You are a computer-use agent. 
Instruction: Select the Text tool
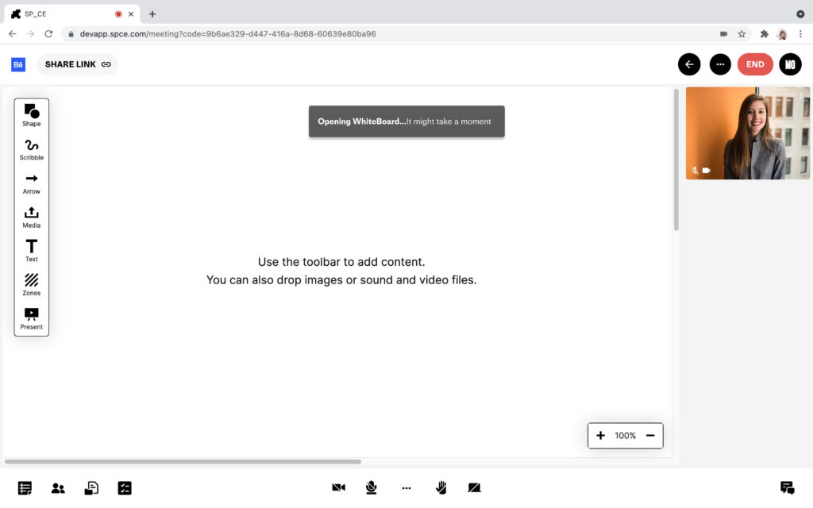[32, 250]
